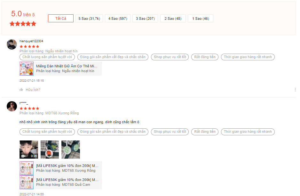
Task: Show only 2 Sao (48) reviews
Action: 173,19
